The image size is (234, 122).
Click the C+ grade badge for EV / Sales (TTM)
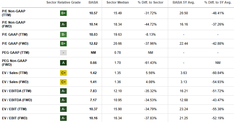[63, 73]
